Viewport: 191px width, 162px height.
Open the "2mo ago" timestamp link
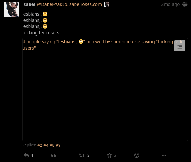pyautogui.click(x=170, y=4)
